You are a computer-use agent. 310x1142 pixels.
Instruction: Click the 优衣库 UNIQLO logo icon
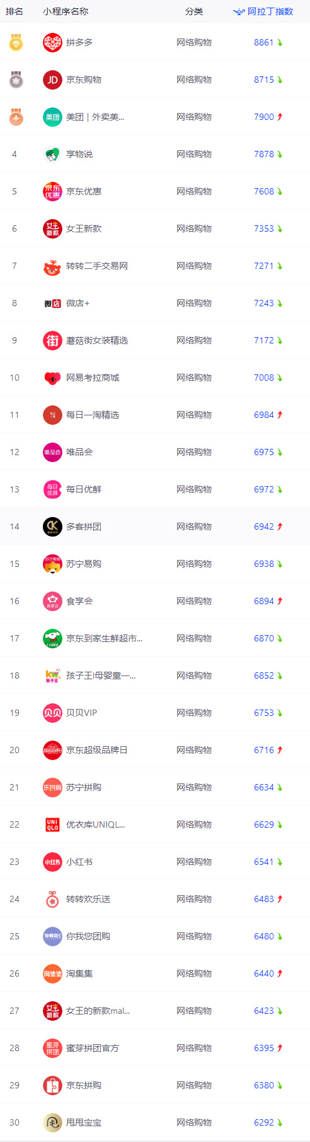pyautogui.click(x=52, y=824)
